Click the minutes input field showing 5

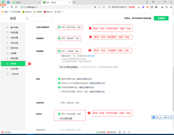click(74, 56)
